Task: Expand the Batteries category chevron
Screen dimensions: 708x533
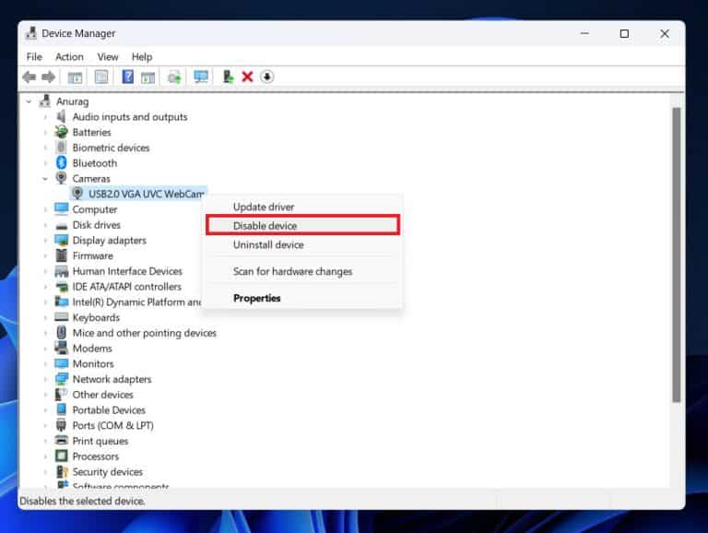Action: [x=45, y=133]
